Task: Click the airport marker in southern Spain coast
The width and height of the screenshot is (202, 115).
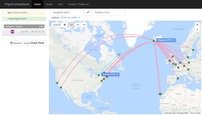Action: 178,78
